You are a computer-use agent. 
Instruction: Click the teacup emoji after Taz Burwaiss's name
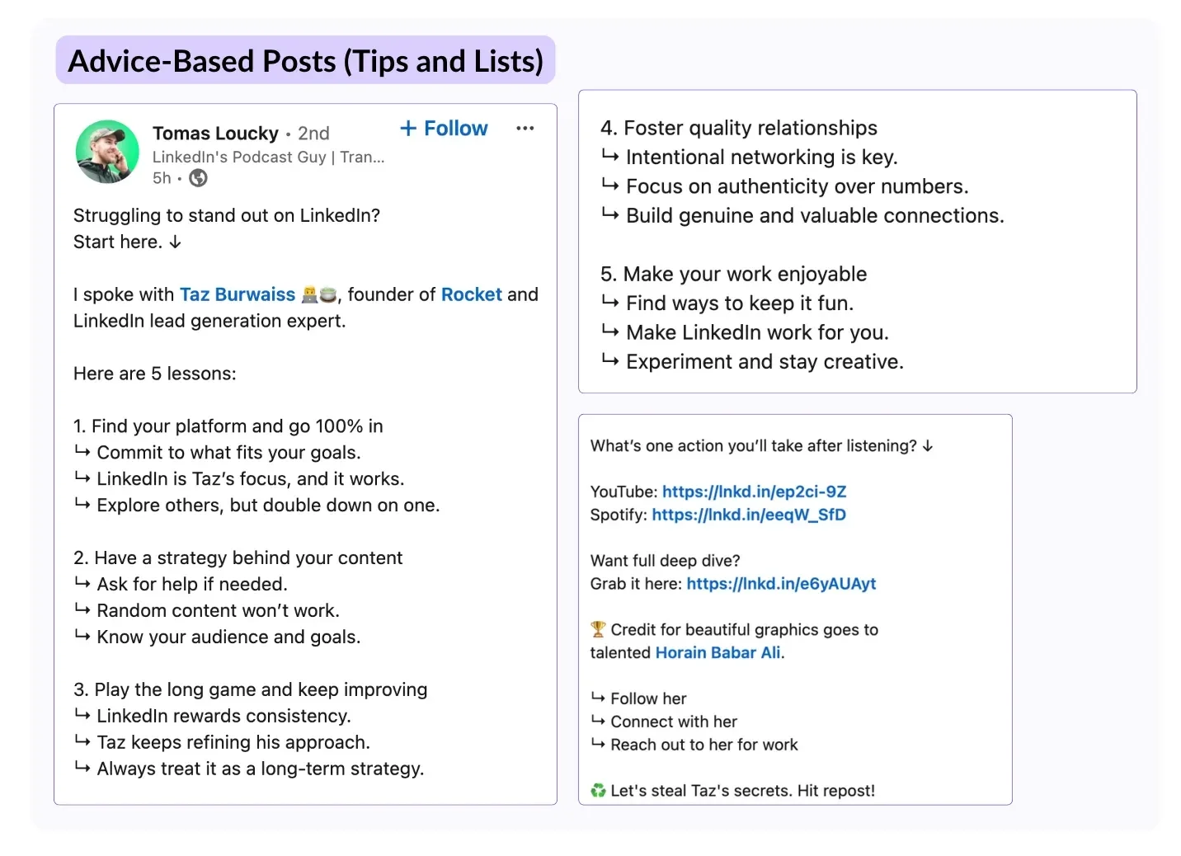coord(329,294)
